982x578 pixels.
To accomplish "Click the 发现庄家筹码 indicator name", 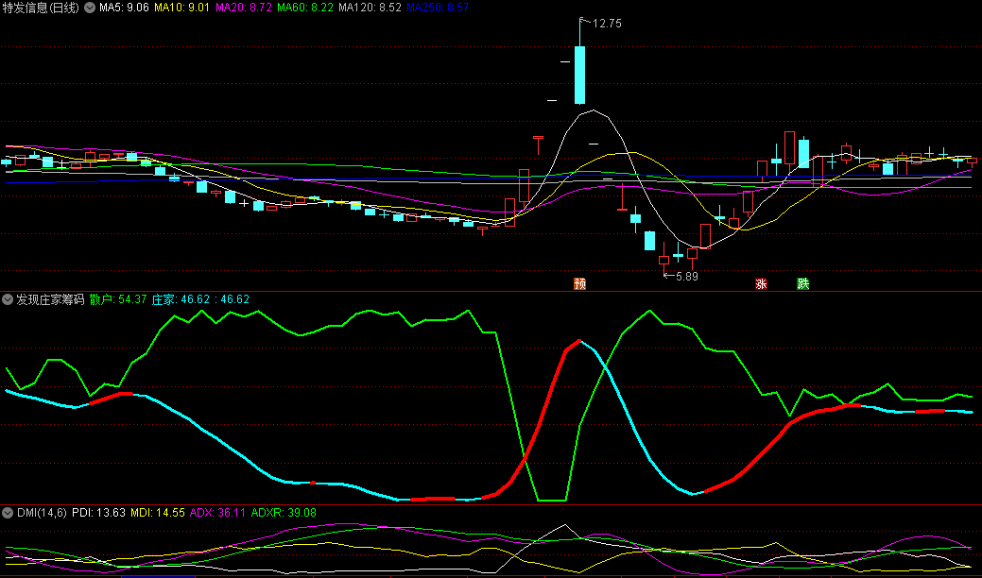I will [x=51, y=299].
